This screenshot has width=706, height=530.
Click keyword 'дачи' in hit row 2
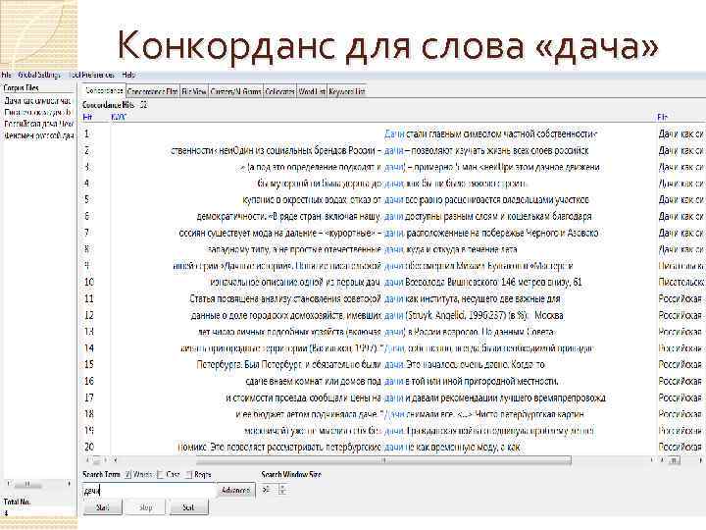pyautogui.click(x=394, y=150)
